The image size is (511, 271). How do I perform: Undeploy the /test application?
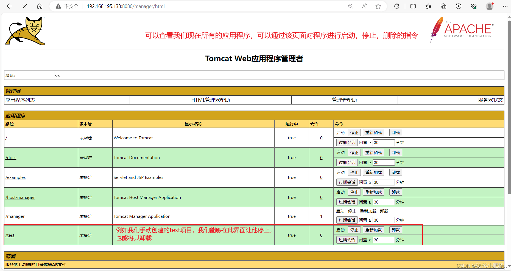pyautogui.click(x=396, y=230)
